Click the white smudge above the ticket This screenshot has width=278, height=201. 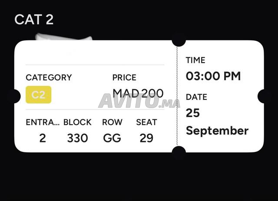coord(63,37)
